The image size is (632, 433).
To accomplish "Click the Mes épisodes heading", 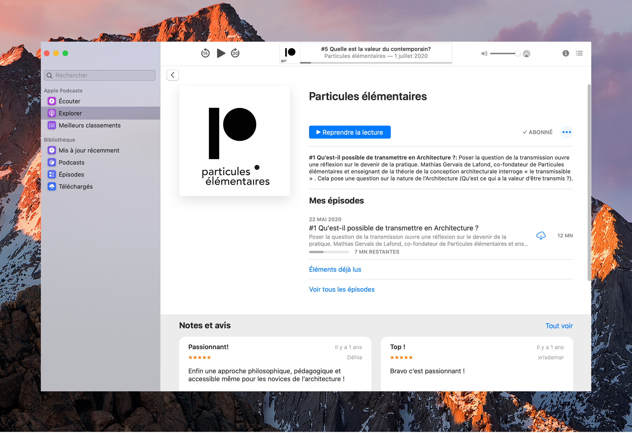I will 336,201.
